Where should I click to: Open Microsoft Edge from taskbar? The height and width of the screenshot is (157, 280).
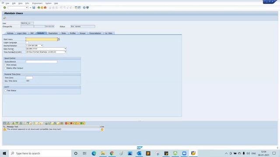[x=94, y=153]
